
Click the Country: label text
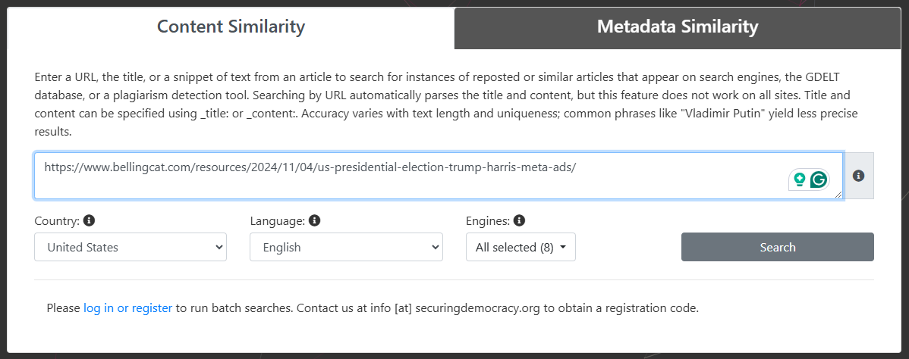pos(56,221)
